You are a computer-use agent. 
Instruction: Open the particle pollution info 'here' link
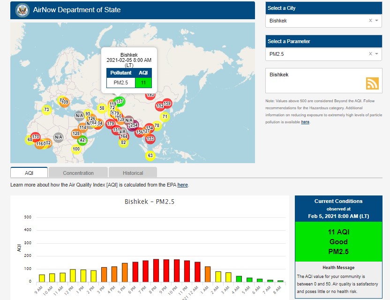coord(305,122)
